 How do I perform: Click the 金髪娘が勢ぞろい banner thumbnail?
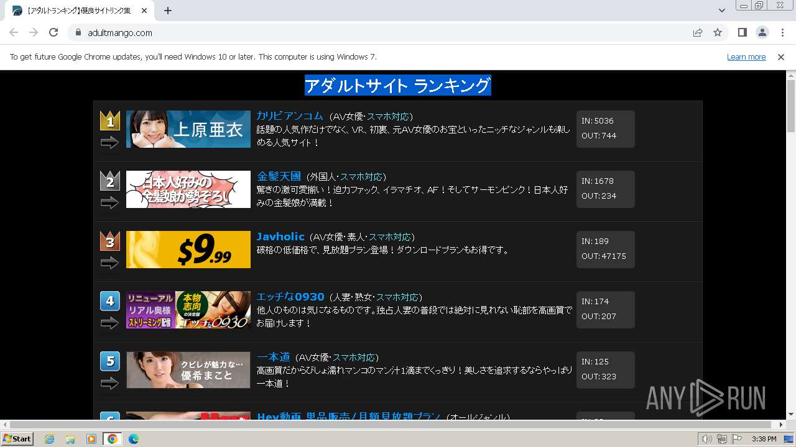[188, 189]
